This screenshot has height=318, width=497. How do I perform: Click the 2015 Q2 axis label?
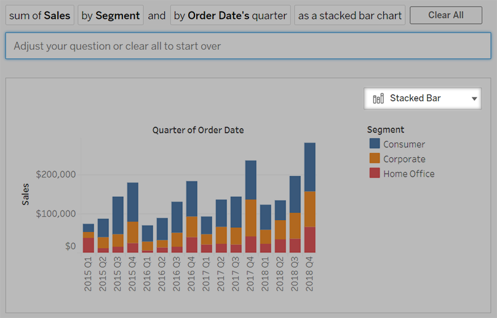(x=103, y=274)
